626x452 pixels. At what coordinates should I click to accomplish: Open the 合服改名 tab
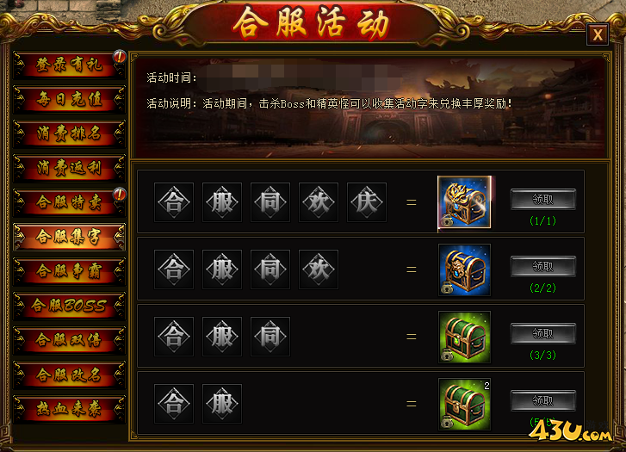[70, 375]
